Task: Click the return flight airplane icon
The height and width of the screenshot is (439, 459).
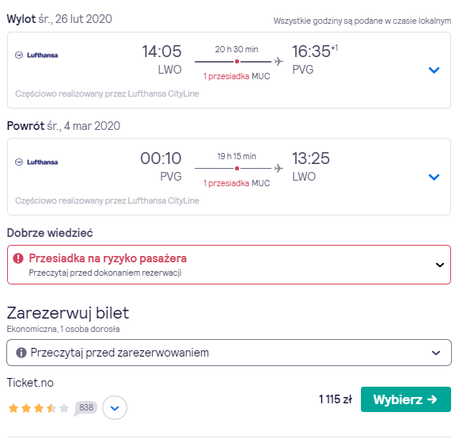Action: [279, 169]
